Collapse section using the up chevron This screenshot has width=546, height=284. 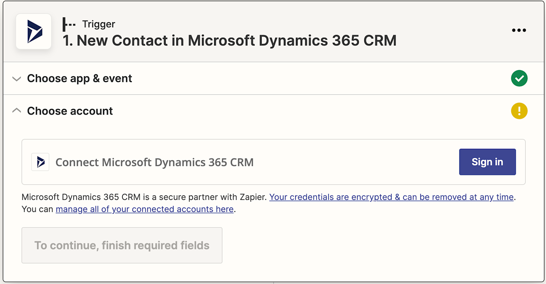(x=16, y=111)
